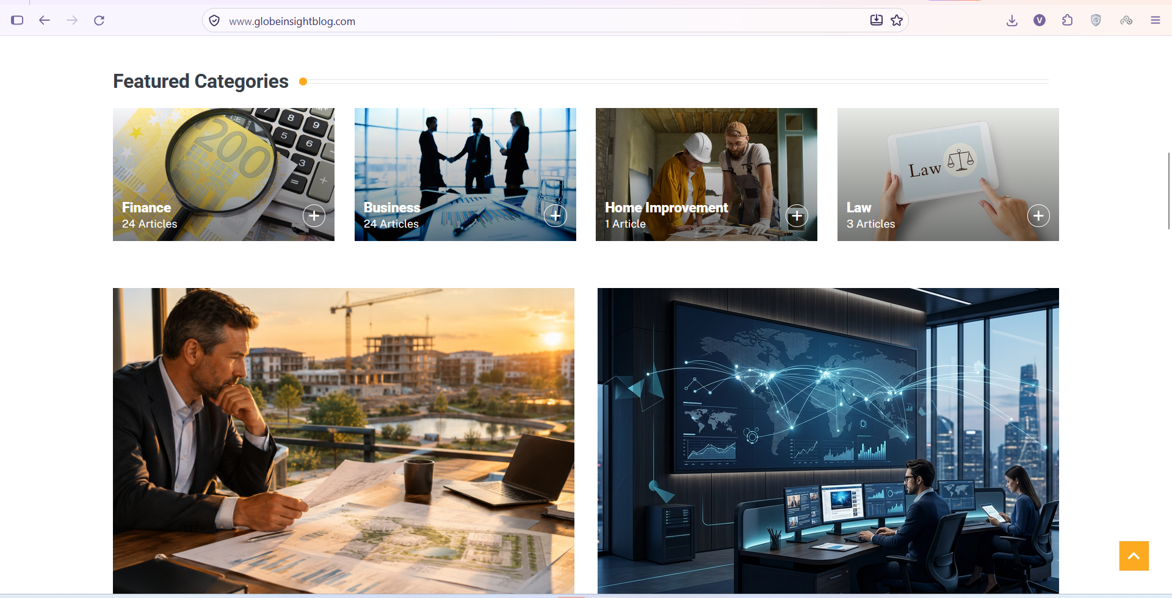Click the orange scroll-to-top button
Screen dimensions: 1172x598
click(1134, 556)
